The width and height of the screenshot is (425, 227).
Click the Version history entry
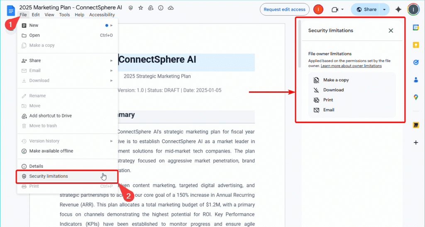click(x=67, y=141)
